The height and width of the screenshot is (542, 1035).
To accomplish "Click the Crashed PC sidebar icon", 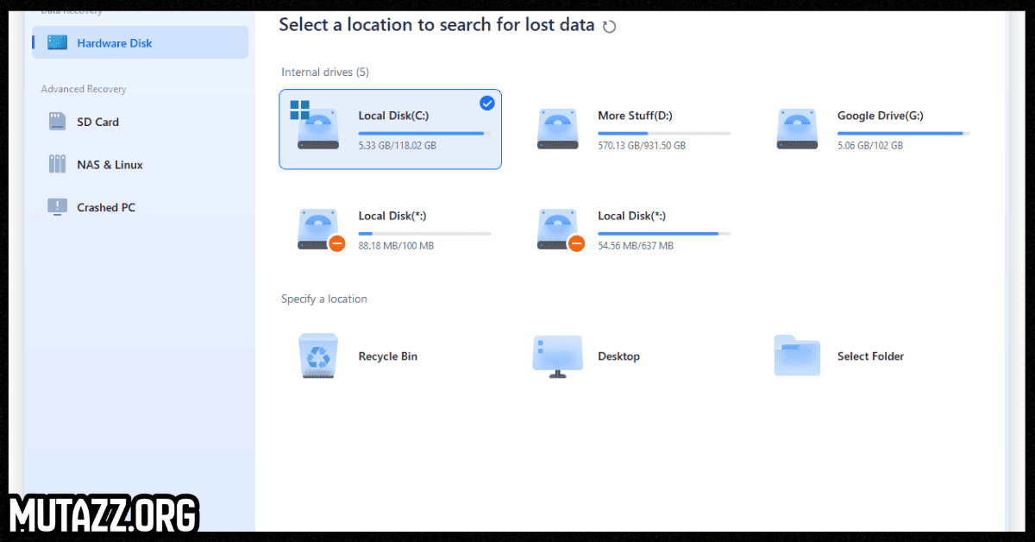I will [x=58, y=207].
